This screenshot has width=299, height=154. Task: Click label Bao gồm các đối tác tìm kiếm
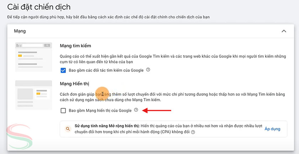[106, 70]
